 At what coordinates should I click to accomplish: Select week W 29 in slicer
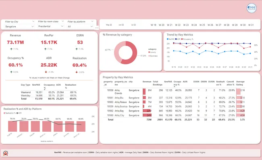(235, 25)
